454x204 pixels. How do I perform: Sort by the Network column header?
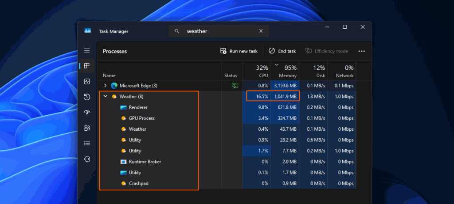click(342, 71)
